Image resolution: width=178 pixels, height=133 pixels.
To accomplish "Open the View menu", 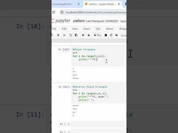I will (x=75, y=29).
